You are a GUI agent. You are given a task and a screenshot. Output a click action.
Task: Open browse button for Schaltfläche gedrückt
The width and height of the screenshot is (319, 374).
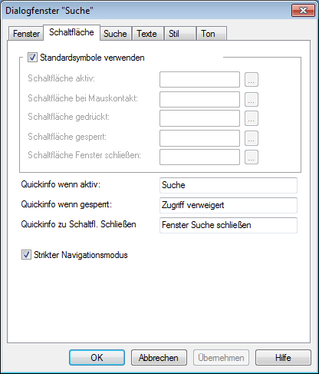252,118
